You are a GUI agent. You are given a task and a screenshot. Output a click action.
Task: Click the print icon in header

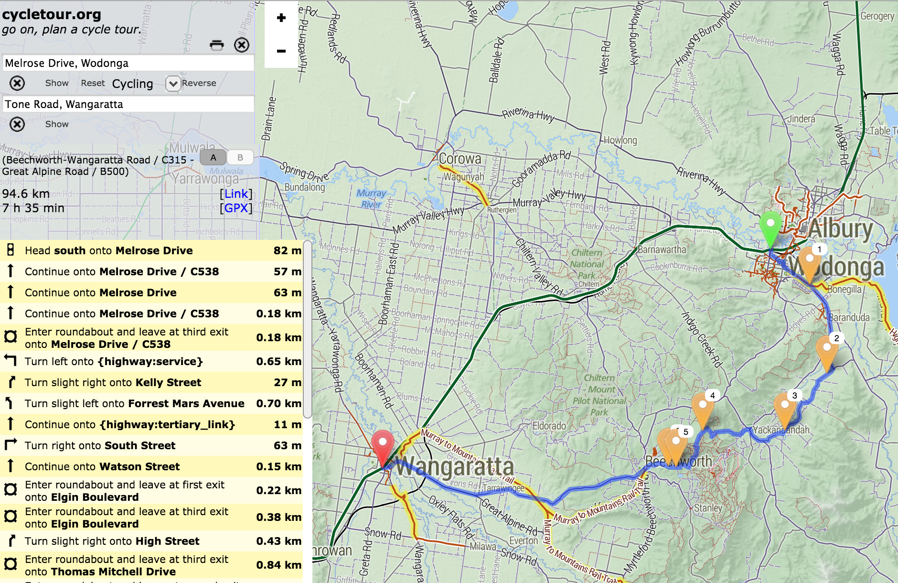tap(216, 45)
